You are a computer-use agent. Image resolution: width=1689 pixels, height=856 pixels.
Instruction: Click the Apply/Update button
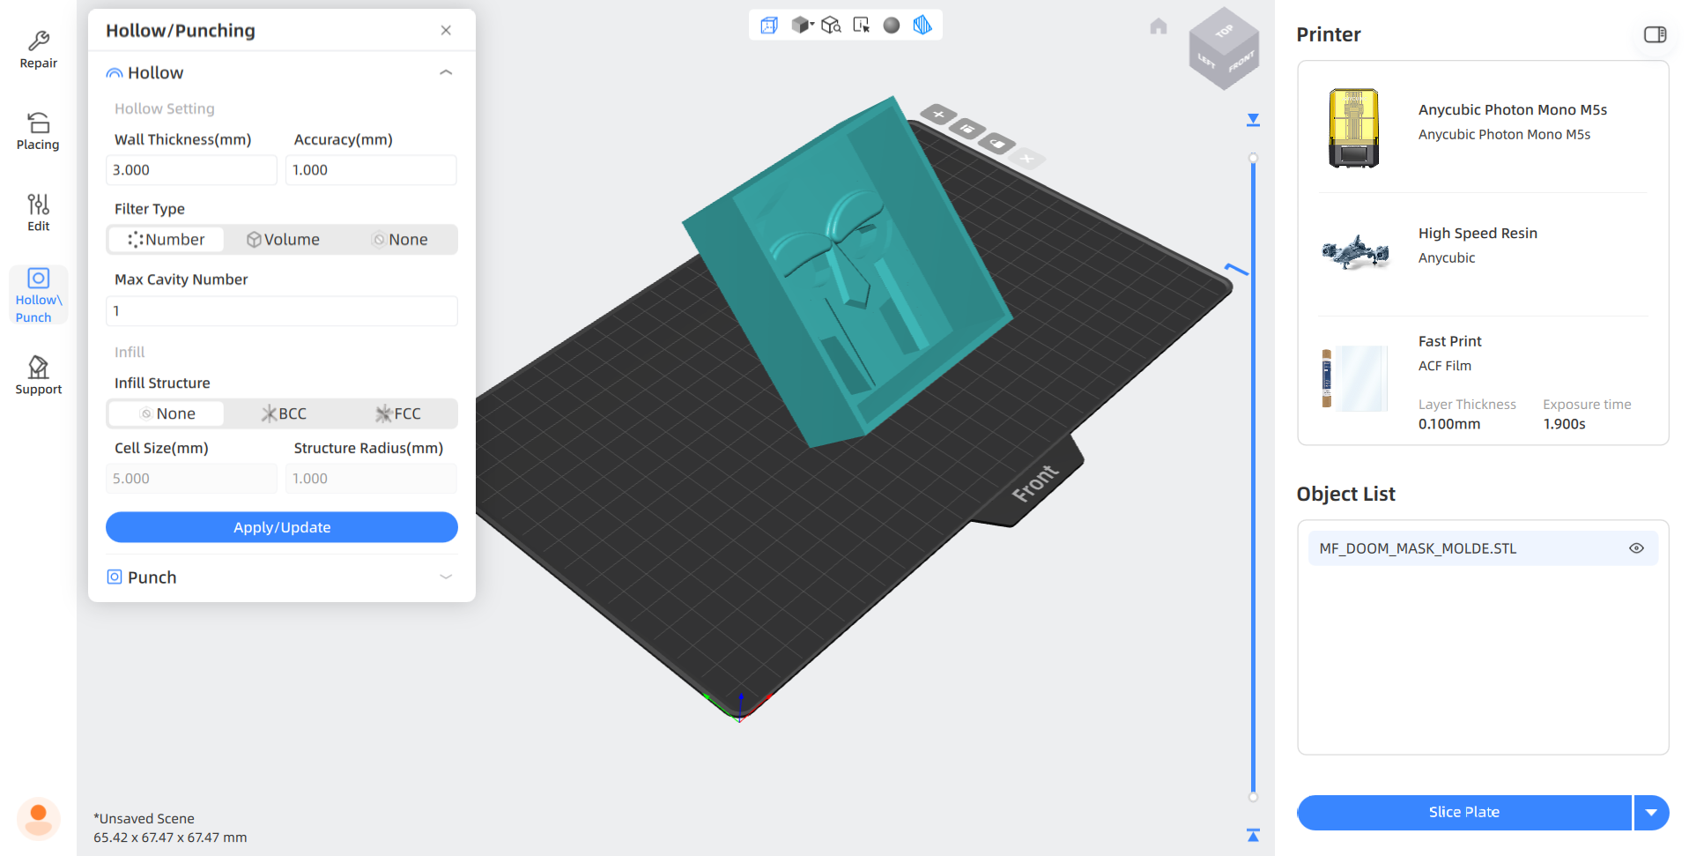tap(282, 527)
